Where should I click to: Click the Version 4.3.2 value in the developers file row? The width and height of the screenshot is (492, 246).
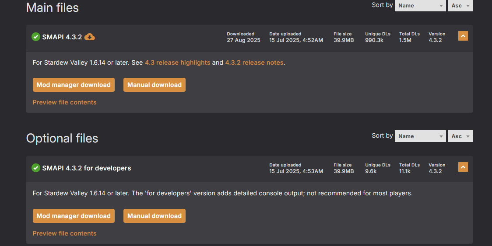coord(435,171)
